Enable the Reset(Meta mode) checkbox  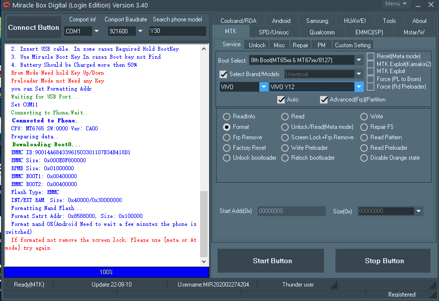point(370,57)
